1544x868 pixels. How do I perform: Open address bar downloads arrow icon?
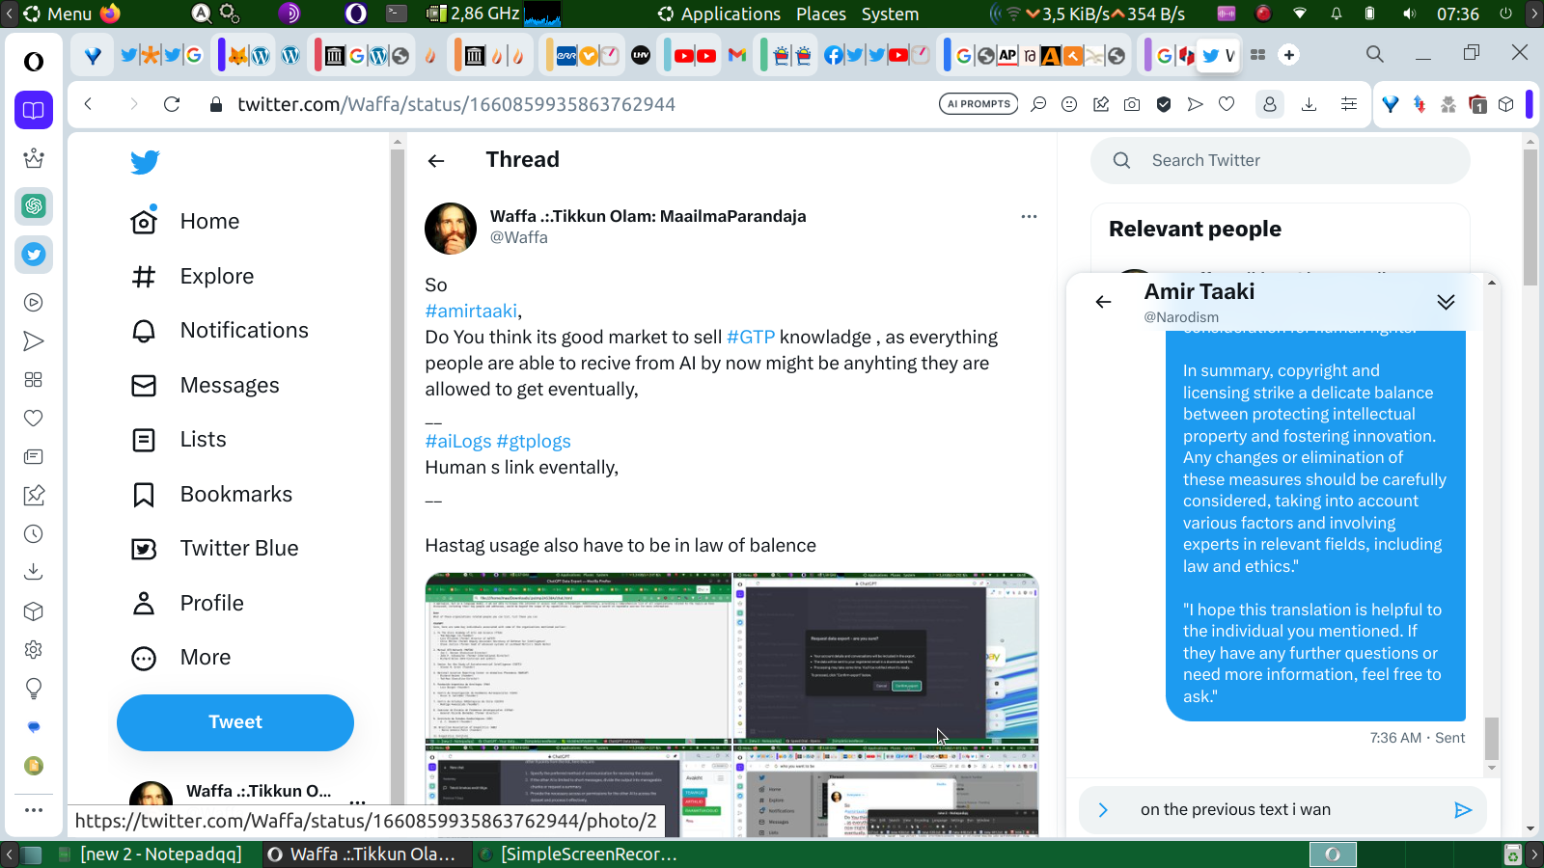[1309, 104]
